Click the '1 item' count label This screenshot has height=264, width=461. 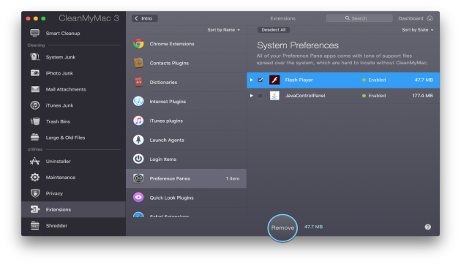(233, 178)
